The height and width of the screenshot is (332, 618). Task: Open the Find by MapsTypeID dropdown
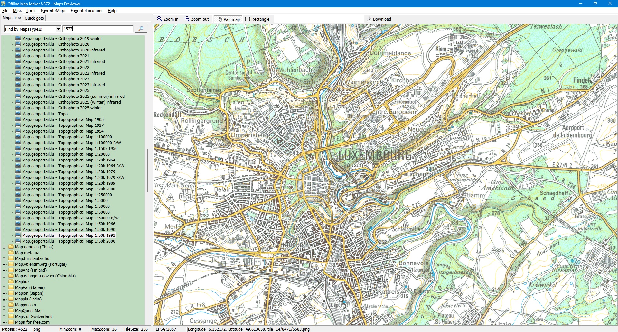(58, 29)
